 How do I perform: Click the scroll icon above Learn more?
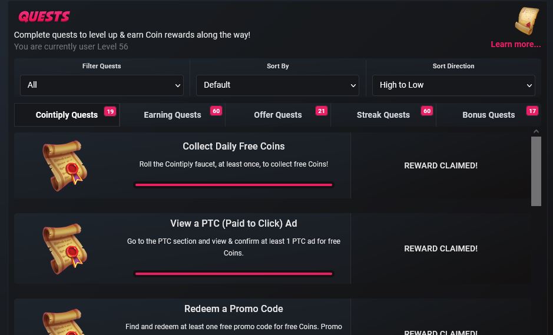[527, 21]
